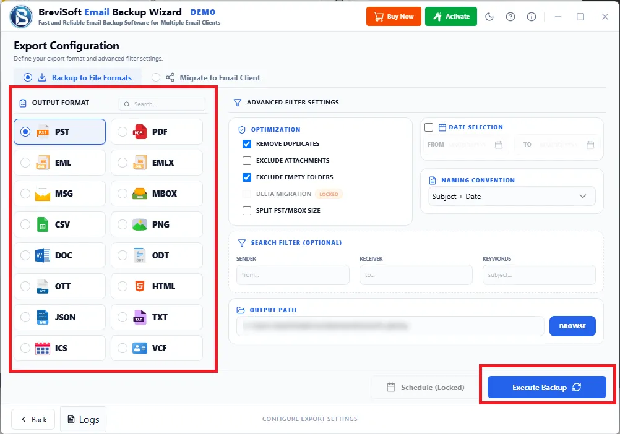Viewport: 620px width, 434px height.
Task: Click the Keywords subject field
Action: [539, 275]
